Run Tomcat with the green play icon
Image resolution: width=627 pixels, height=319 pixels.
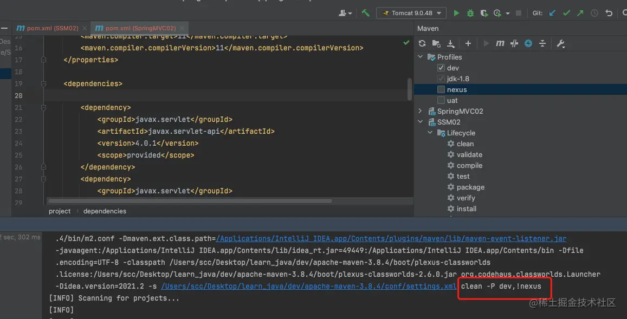456,13
